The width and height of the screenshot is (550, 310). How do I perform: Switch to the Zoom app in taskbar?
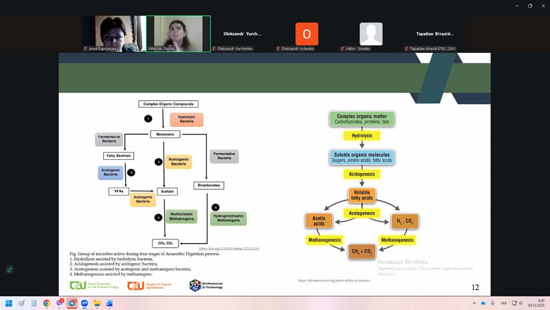point(85,303)
